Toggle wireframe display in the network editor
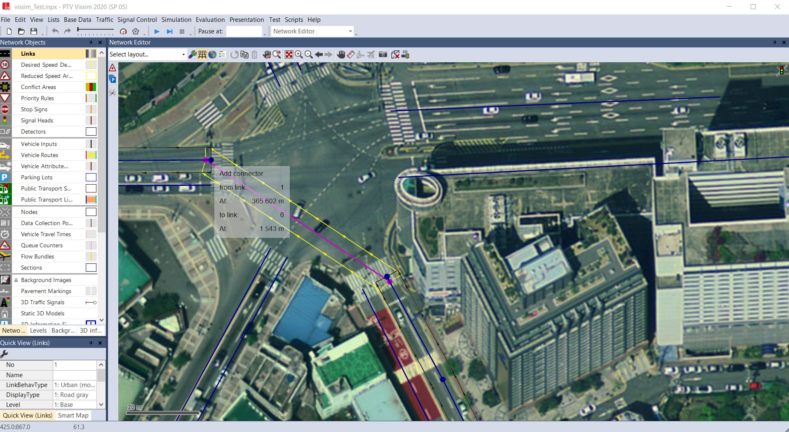789x432 pixels. pos(202,54)
